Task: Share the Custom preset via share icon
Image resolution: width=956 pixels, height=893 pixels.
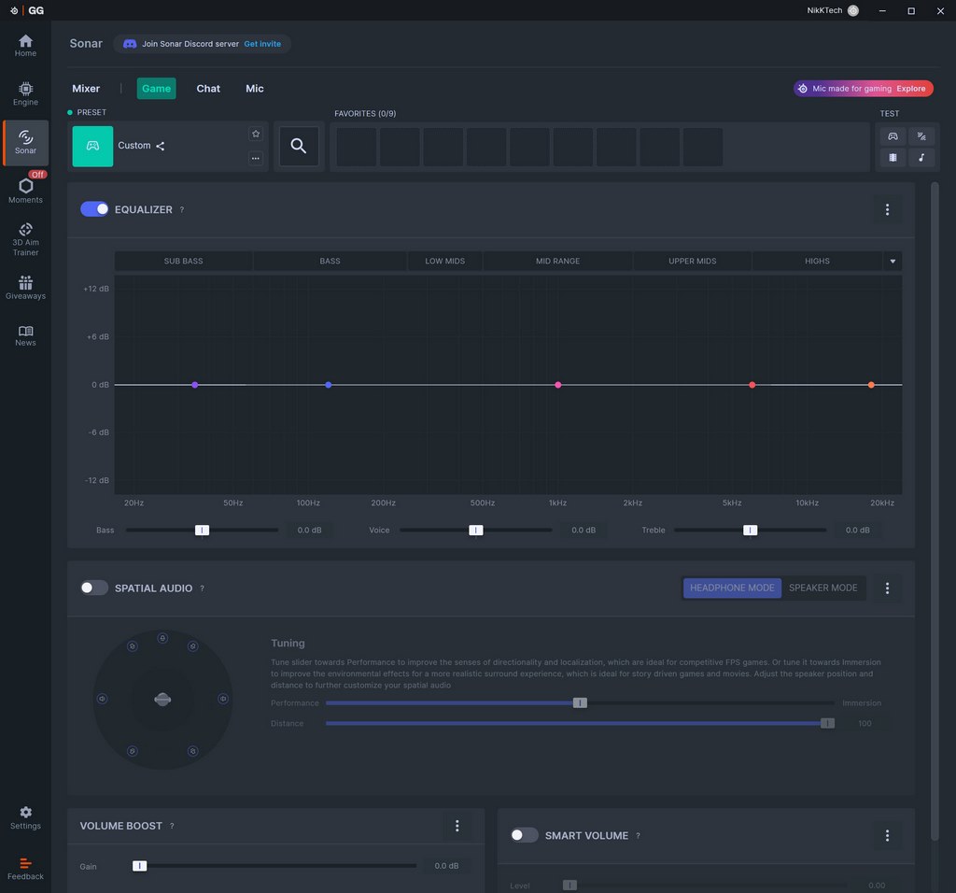Action: (161, 146)
